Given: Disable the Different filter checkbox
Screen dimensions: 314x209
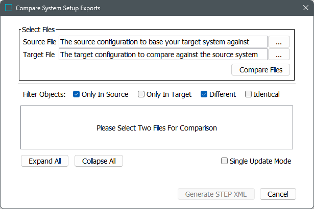Looking at the screenshot, I should point(204,94).
